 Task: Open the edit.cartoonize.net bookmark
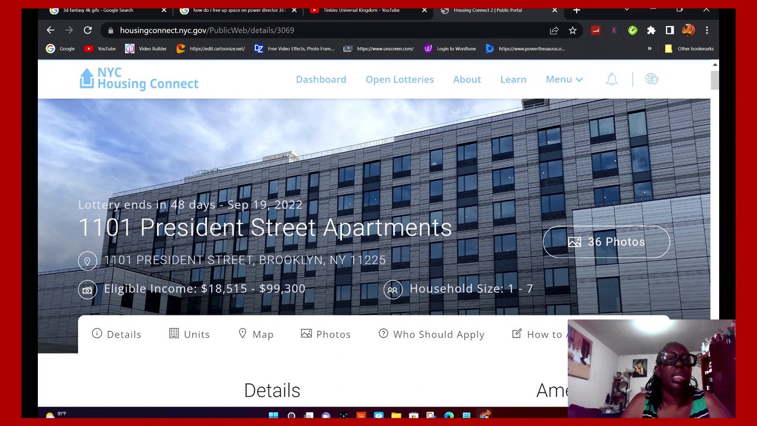[x=211, y=49]
